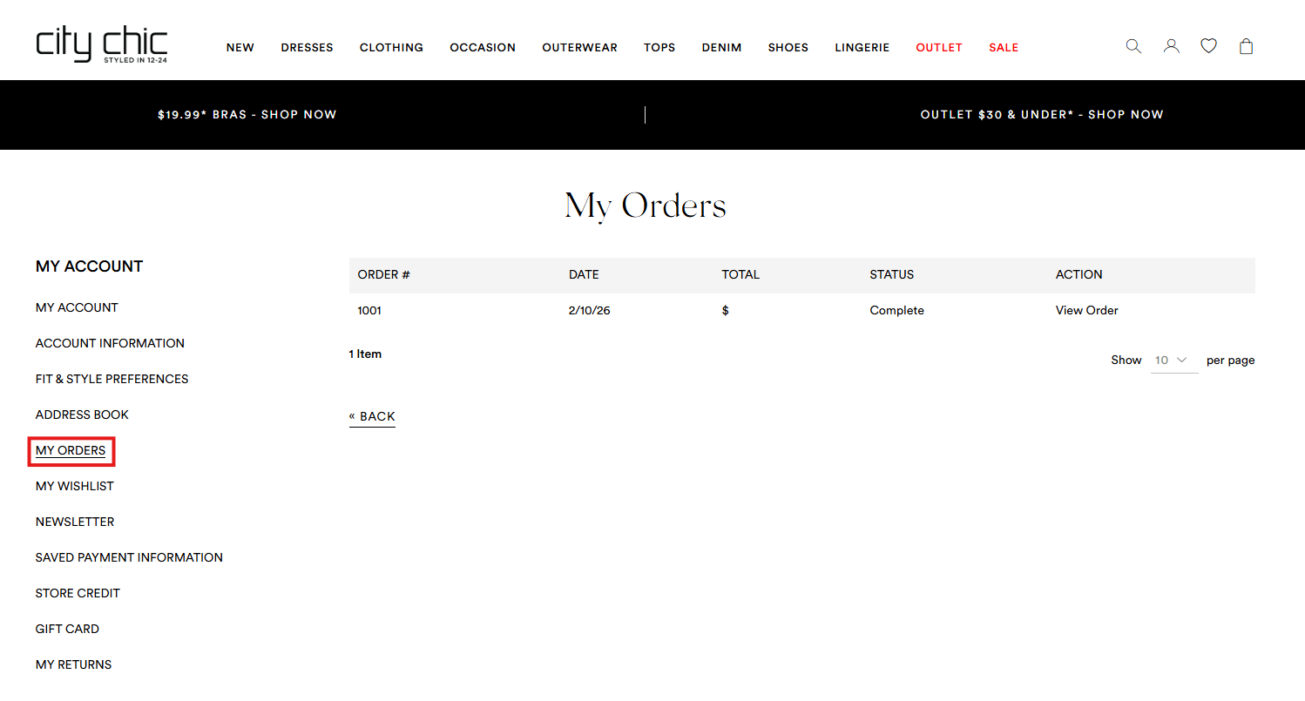The width and height of the screenshot is (1305, 701).
Task: Open Fit & Style Preferences
Action: point(112,380)
